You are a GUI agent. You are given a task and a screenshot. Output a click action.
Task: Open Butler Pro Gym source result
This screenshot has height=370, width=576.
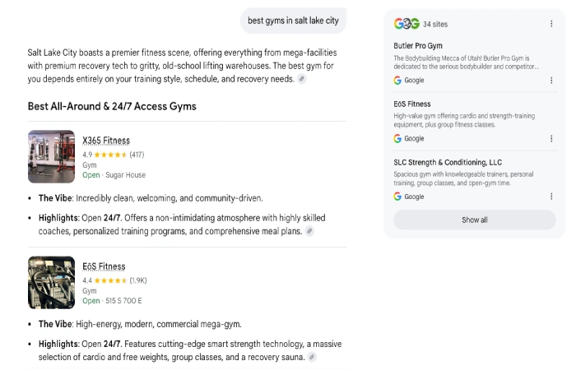(x=418, y=46)
